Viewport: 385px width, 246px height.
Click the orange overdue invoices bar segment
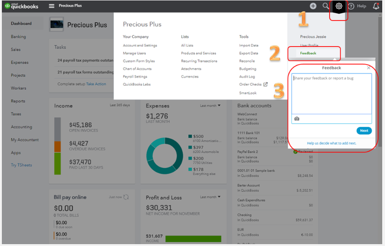pos(57,147)
